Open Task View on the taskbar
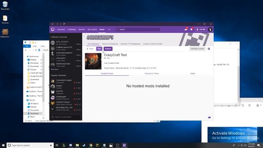This screenshot has height=148, width=263. 57,145
